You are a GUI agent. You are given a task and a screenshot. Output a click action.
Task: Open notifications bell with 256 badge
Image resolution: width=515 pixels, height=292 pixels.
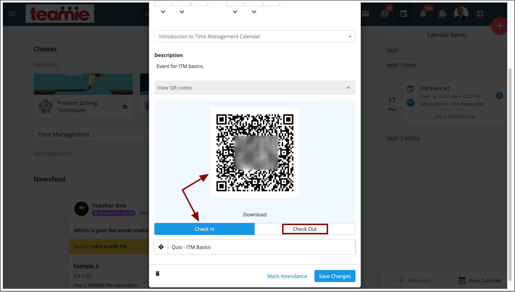(423, 14)
